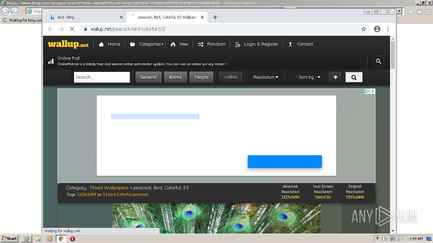Screen dimensions: 433x243
Task: Open Internet Explorer favorites star
Action: click(x=419, y=12)
